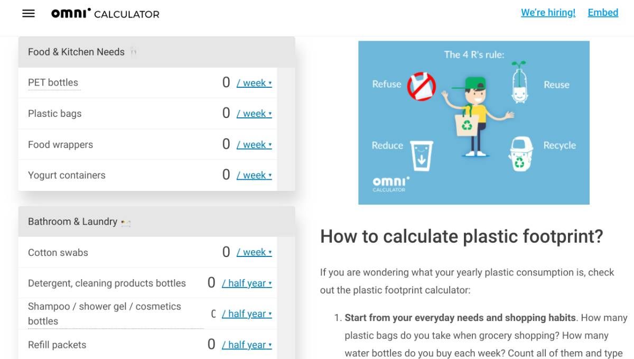Open the Cotton swabs per week dropdown

pos(254,252)
